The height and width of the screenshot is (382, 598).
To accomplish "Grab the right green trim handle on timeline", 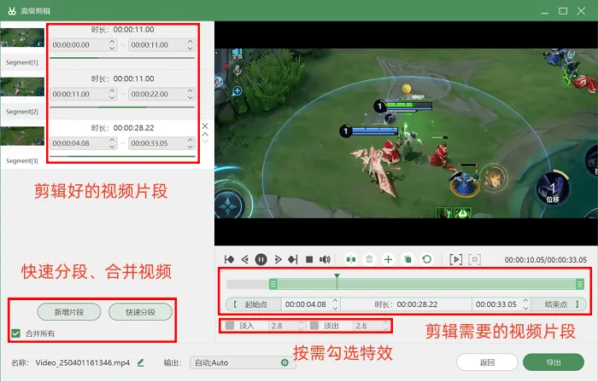I will [x=580, y=284].
